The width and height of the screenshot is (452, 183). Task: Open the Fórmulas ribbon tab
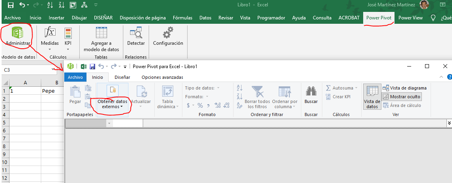click(x=182, y=18)
